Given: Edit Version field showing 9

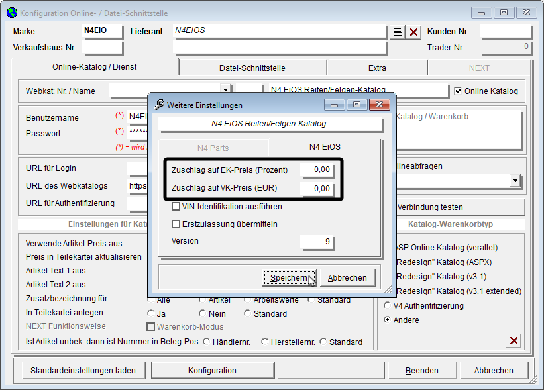Looking at the screenshot, I should coord(317,242).
